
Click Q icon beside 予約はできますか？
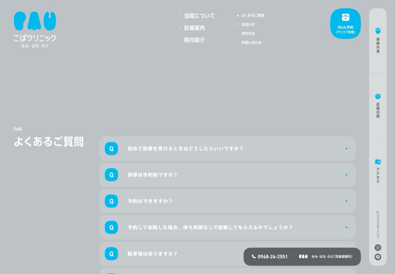click(111, 201)
